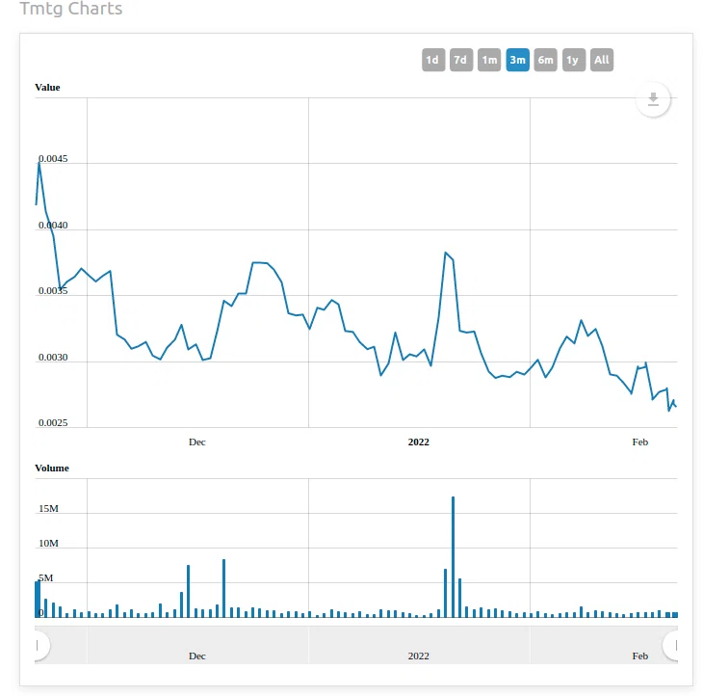Click the 'Value' axis title
703x696 pixels.
47,88
